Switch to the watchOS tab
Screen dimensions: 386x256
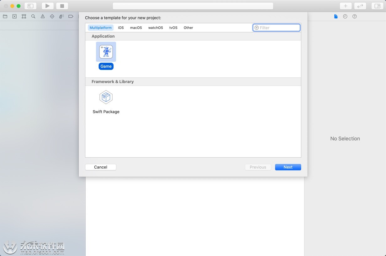coord(156,28)
